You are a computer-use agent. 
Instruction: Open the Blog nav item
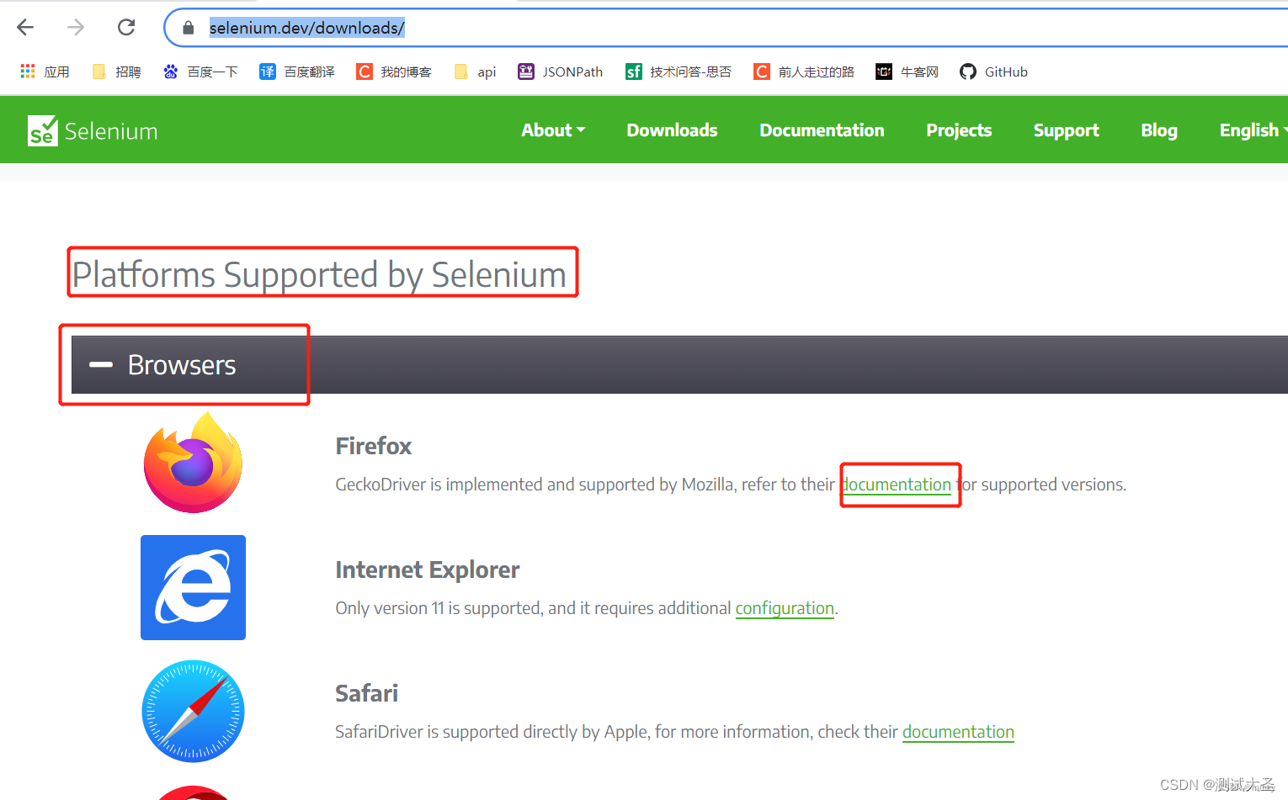[x=1159, y=130]
